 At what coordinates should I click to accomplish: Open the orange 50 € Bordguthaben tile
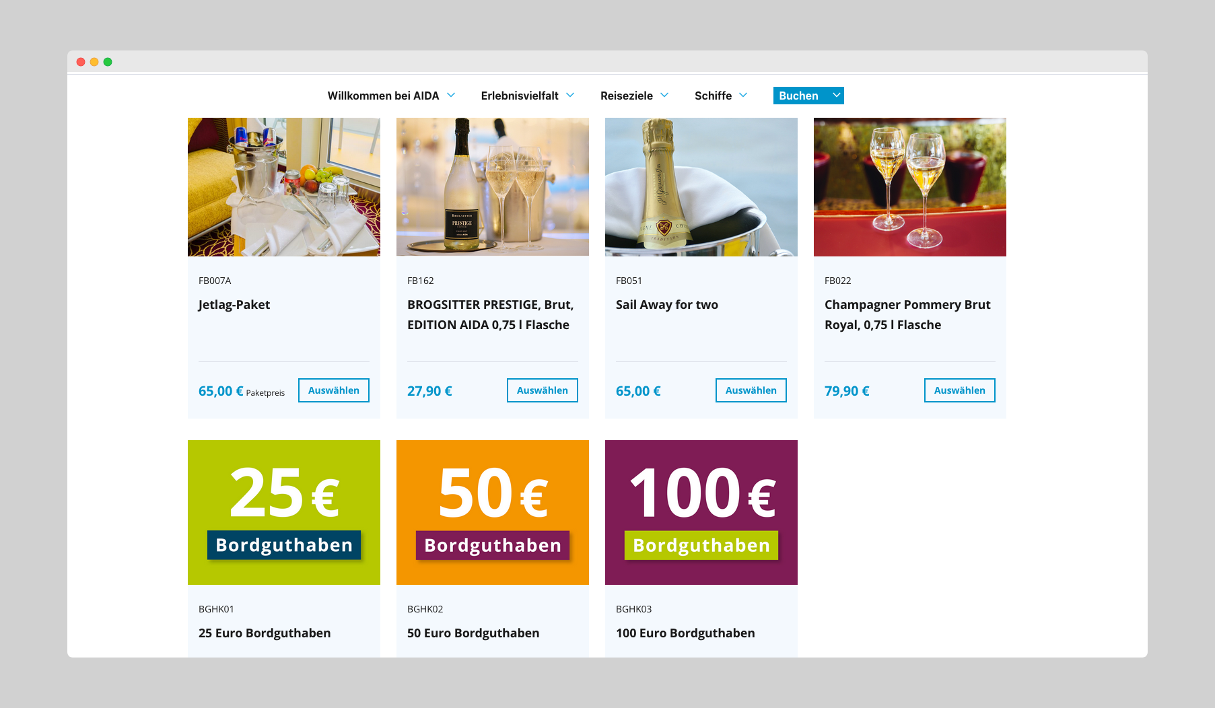493,512
